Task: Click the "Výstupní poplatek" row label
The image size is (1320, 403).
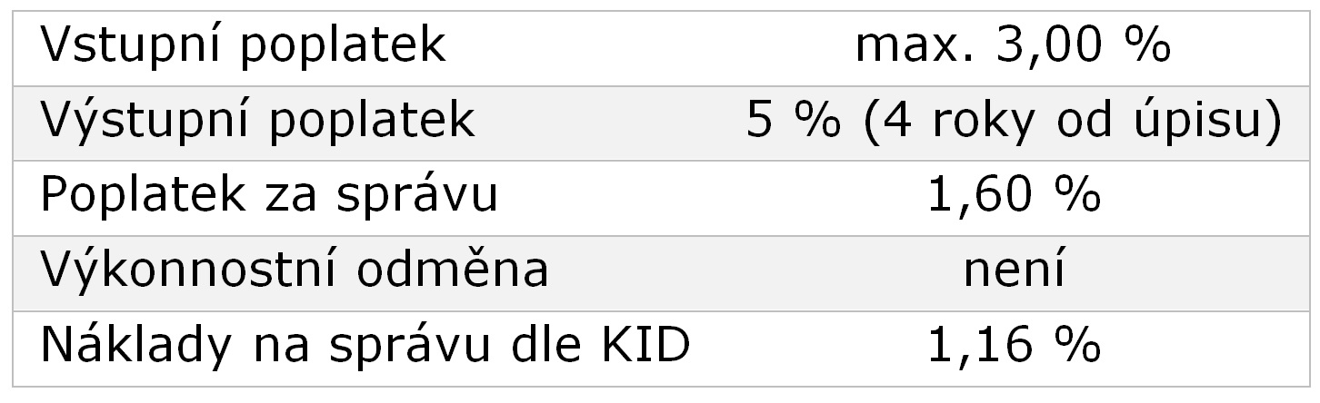Action: click(x=257, y=122)
